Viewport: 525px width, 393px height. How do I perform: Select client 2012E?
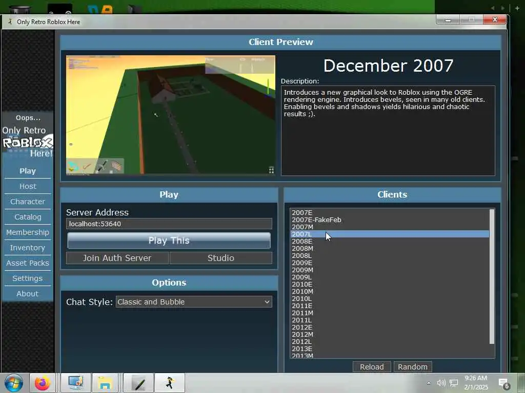tap(390, 327)
